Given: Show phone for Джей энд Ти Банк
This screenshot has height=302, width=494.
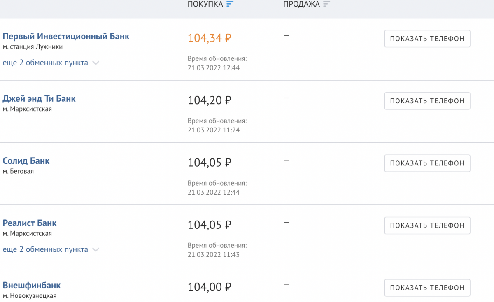Looking at the screenshot, I should 427,101.
